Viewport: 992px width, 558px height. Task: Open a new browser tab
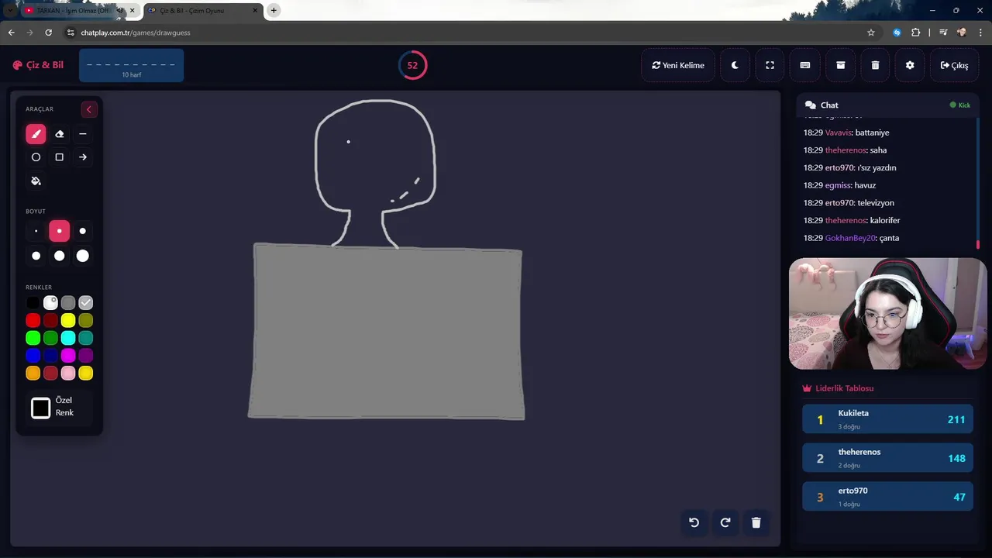click(x=274, y=11)
